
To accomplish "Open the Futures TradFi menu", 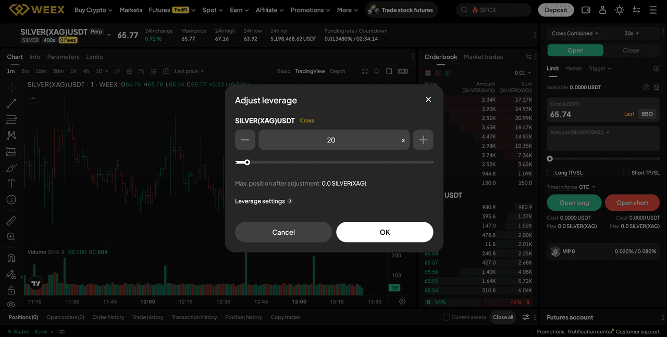I will (172, 10).
